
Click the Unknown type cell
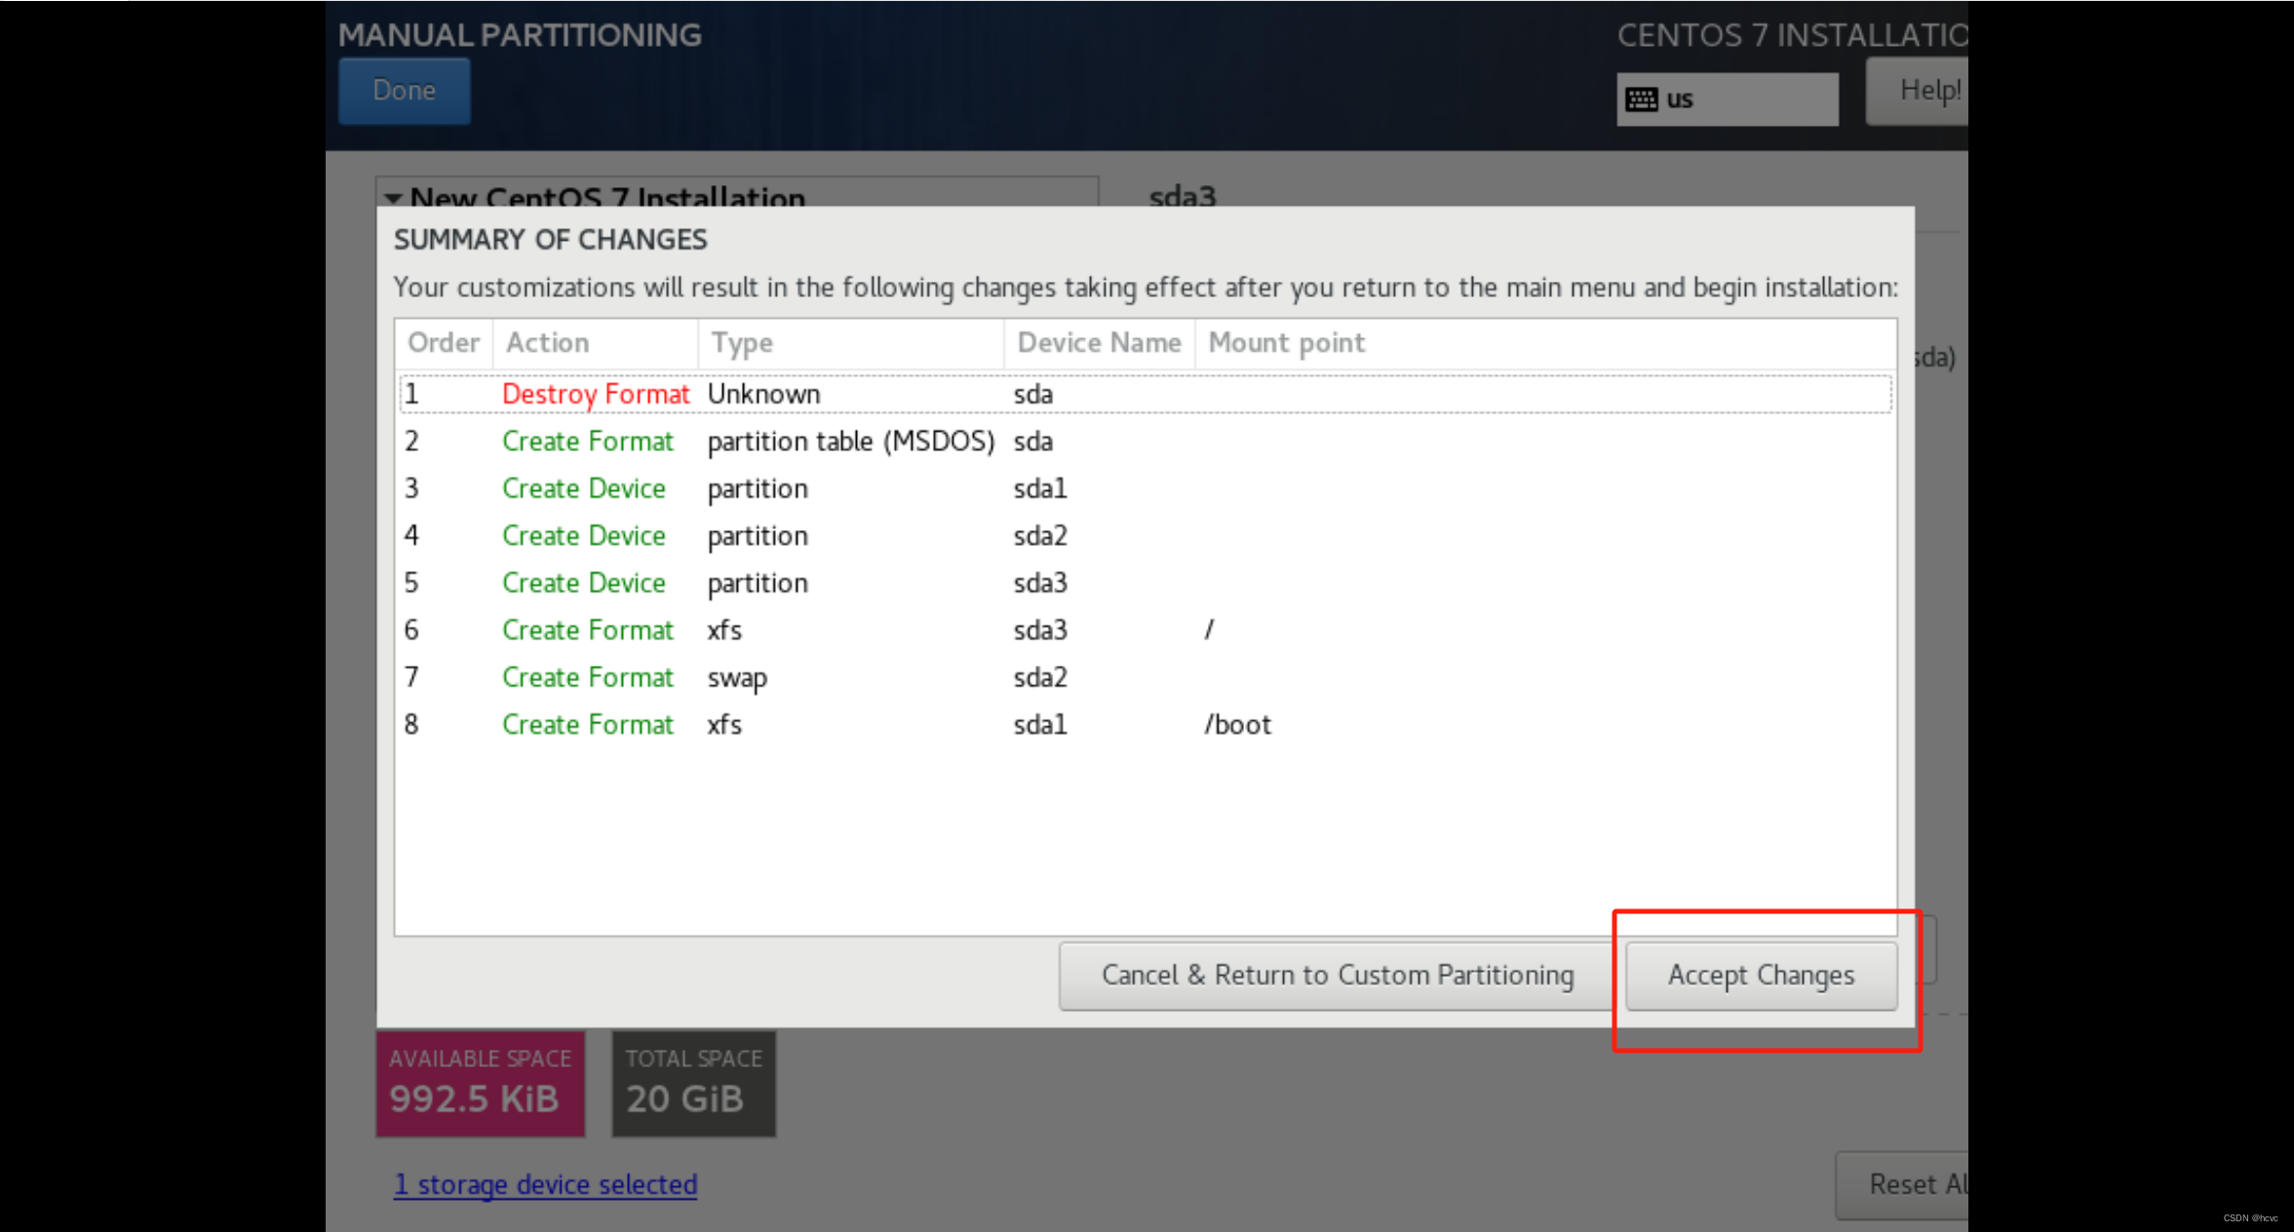click(763, 394)
